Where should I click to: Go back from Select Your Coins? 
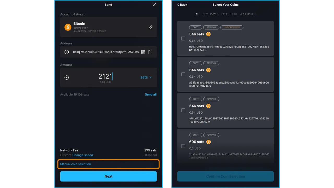182,5
